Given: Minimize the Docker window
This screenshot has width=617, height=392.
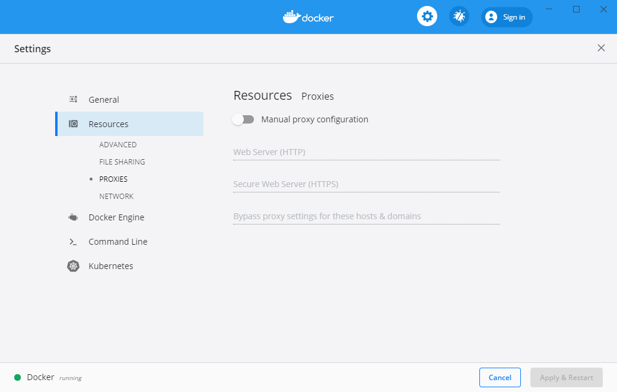Looking at the screenshot, I should click(549, 9).
